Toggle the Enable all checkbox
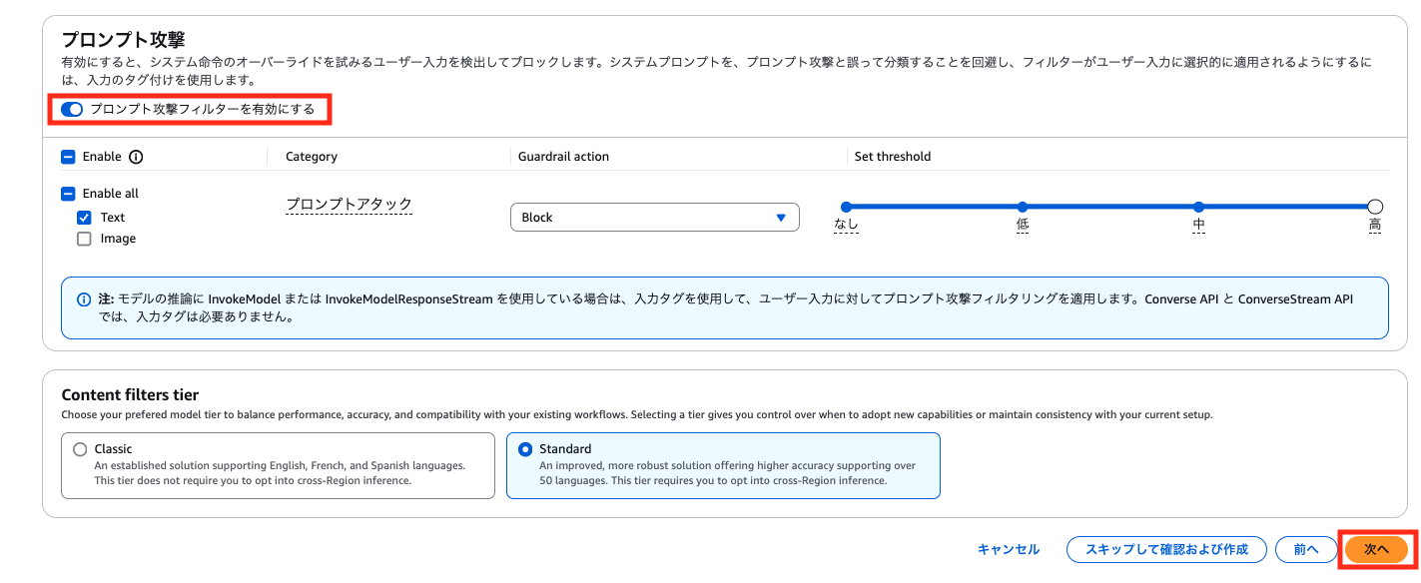This screenshot has width=1421, height=583. 68,194
